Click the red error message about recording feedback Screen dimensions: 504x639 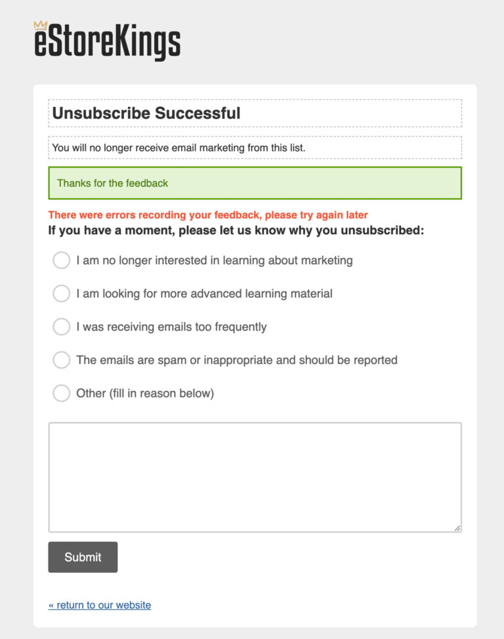tap(207, 215)
